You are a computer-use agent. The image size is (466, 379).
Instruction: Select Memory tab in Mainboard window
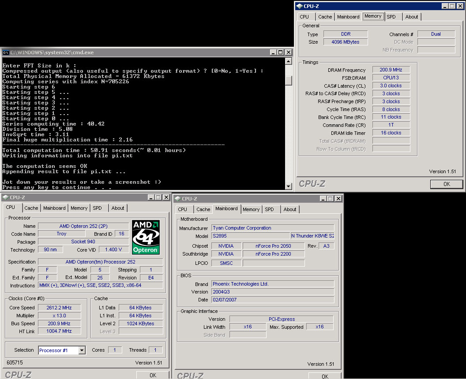coord(251,209)
